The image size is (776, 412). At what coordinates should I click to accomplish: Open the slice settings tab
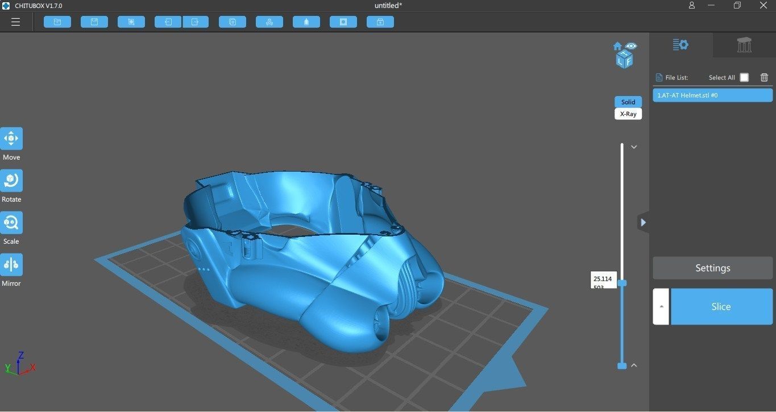pyautogui.click(x=680, y=44)
